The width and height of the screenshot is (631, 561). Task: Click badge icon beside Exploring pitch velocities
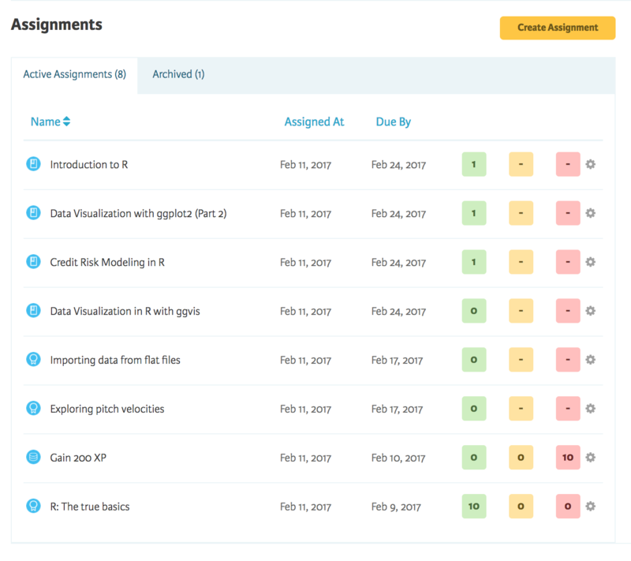(x=33, y=409)
